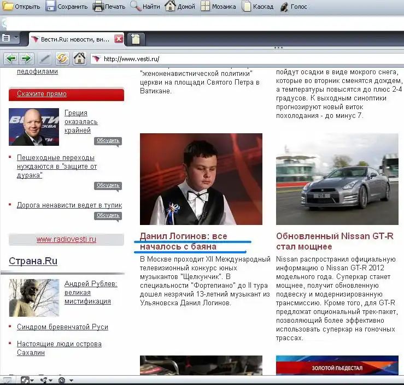Expand the rightmost status bar dropdown arrow
This screenshot has height=385, width=404.
point(71,380)
